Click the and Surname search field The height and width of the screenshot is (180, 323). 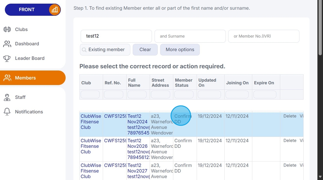click(190, 36)
